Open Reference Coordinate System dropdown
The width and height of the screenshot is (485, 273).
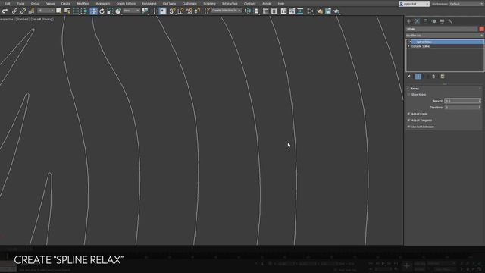tap(131, 11)
